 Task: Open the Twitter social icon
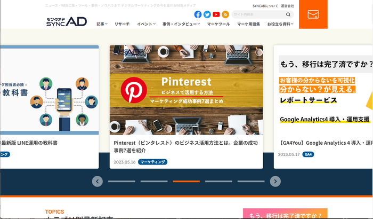point(207,14)
